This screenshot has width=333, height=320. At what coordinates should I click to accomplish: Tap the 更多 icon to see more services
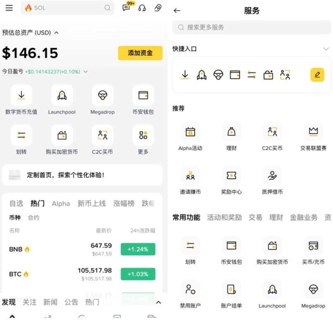point(143,135)
